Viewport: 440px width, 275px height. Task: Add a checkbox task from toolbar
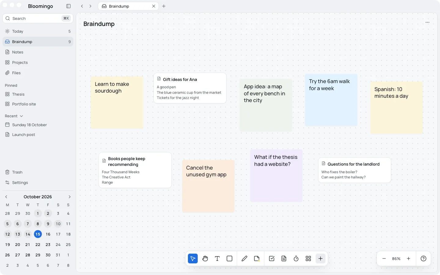pos(272,258)
